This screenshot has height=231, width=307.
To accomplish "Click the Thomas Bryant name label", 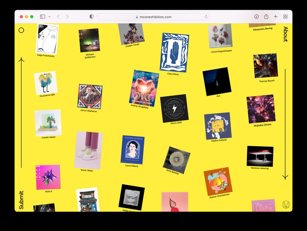I will pyautogui.click(x=267, y=81).
